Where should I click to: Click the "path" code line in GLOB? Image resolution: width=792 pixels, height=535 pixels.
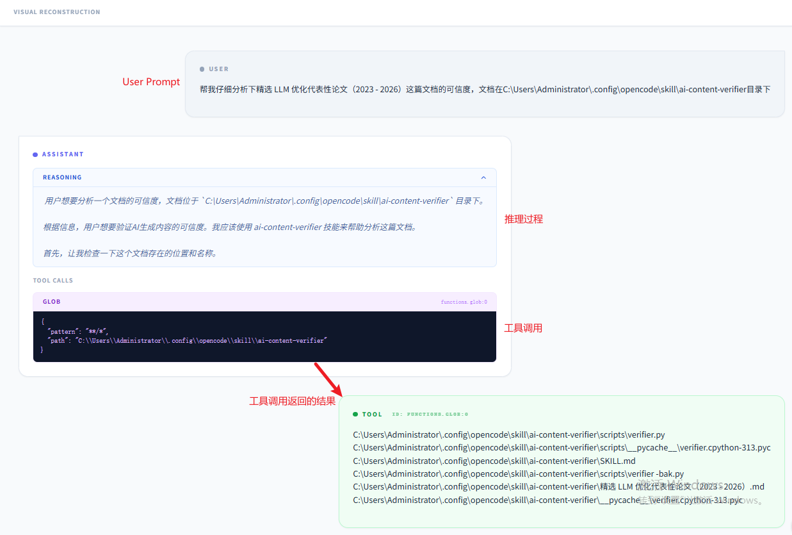click(188, 341)
